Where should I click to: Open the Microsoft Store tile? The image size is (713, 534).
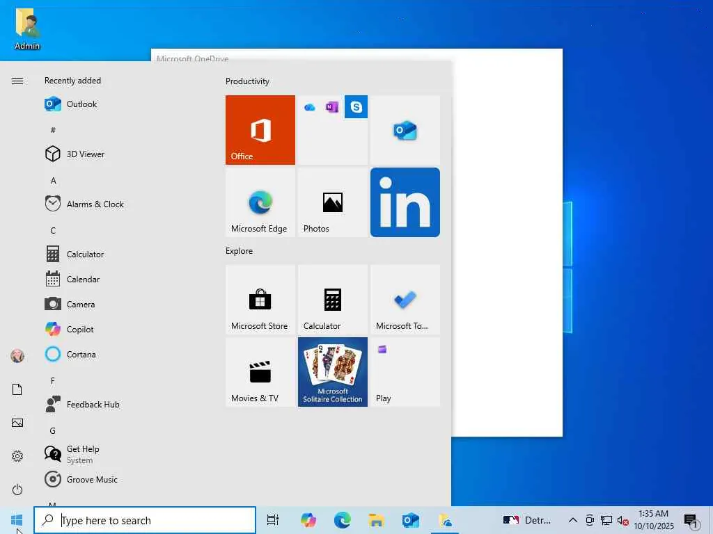[260, 300]
